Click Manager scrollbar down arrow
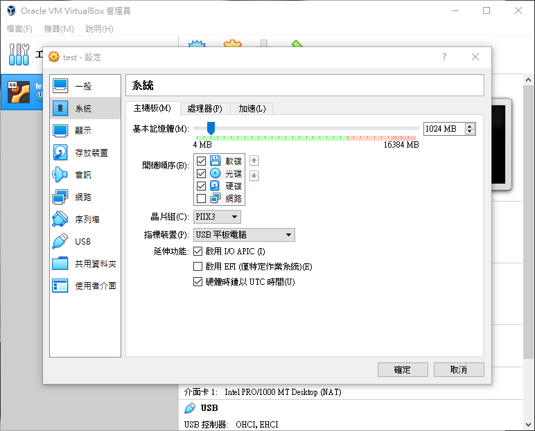 pyautogui.click(x=529, y=425)
